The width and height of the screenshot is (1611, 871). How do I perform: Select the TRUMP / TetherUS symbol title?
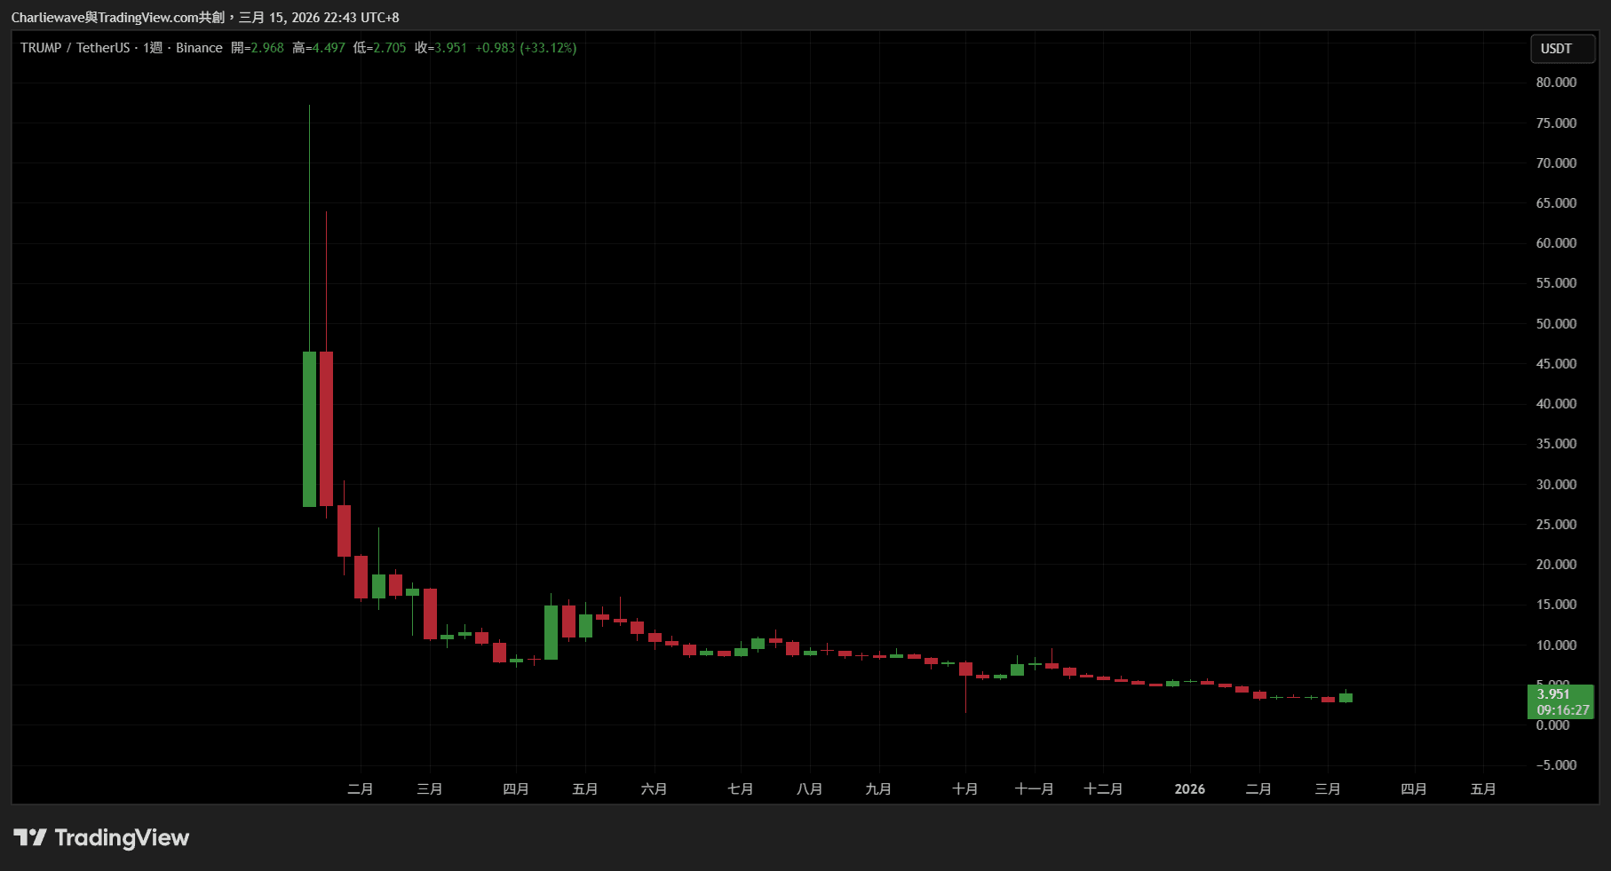[75, 48]
